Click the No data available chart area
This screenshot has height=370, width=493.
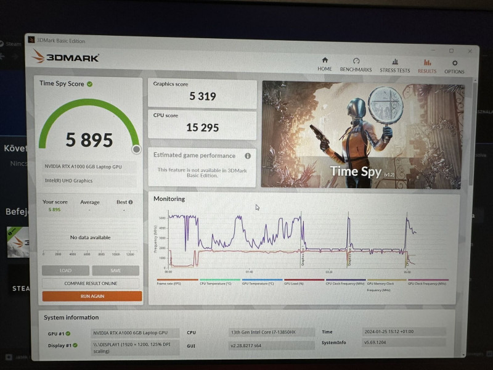[x=90, y=237]
